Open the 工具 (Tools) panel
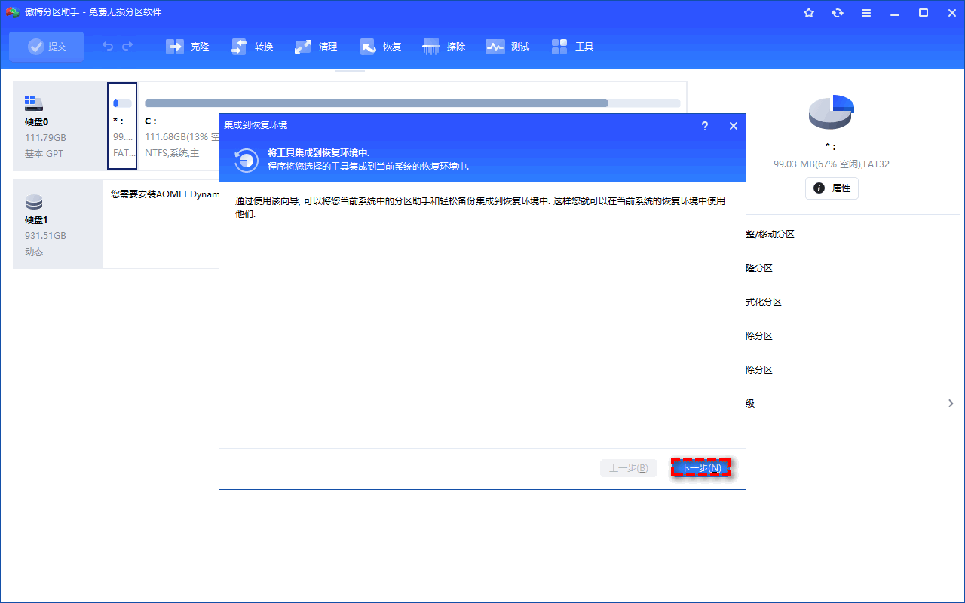 (x=572, y=46)
